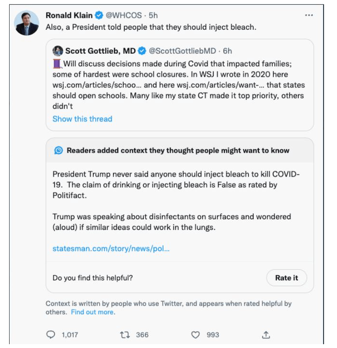Image resolution: width=337 pixels, height=348 pixels.
Task: Open the statesman.com story link
Action: [111, 249]
